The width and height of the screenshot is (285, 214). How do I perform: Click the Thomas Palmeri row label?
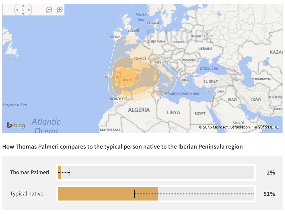point(30,172)
